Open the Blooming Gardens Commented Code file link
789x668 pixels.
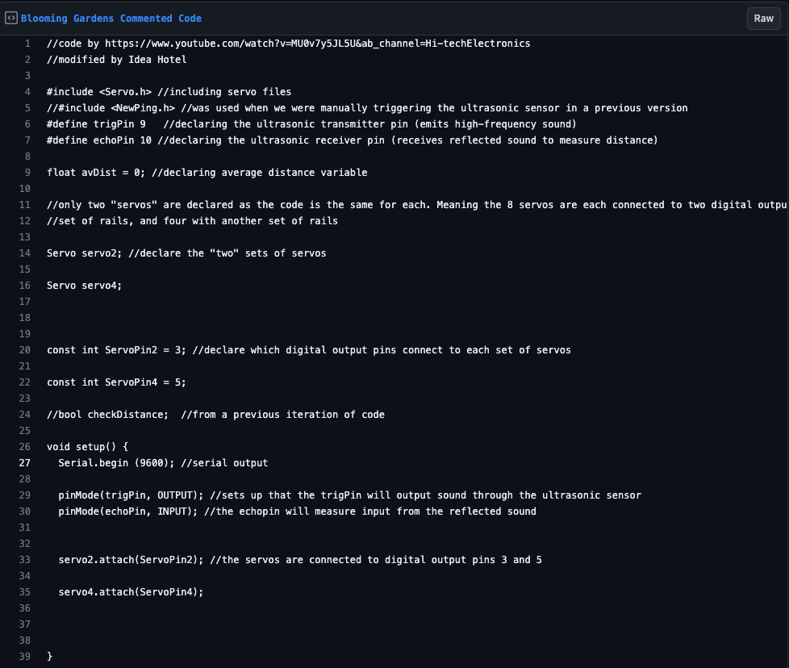(x=111, y=19)
